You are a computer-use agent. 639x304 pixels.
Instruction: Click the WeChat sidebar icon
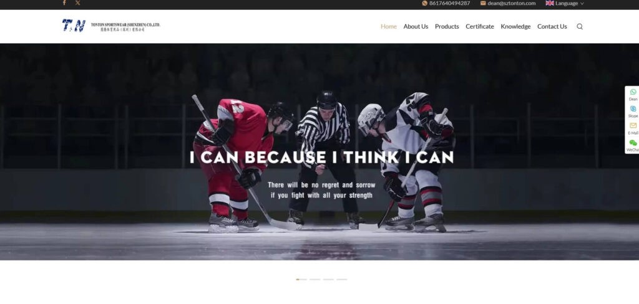[x=633, y=143]
